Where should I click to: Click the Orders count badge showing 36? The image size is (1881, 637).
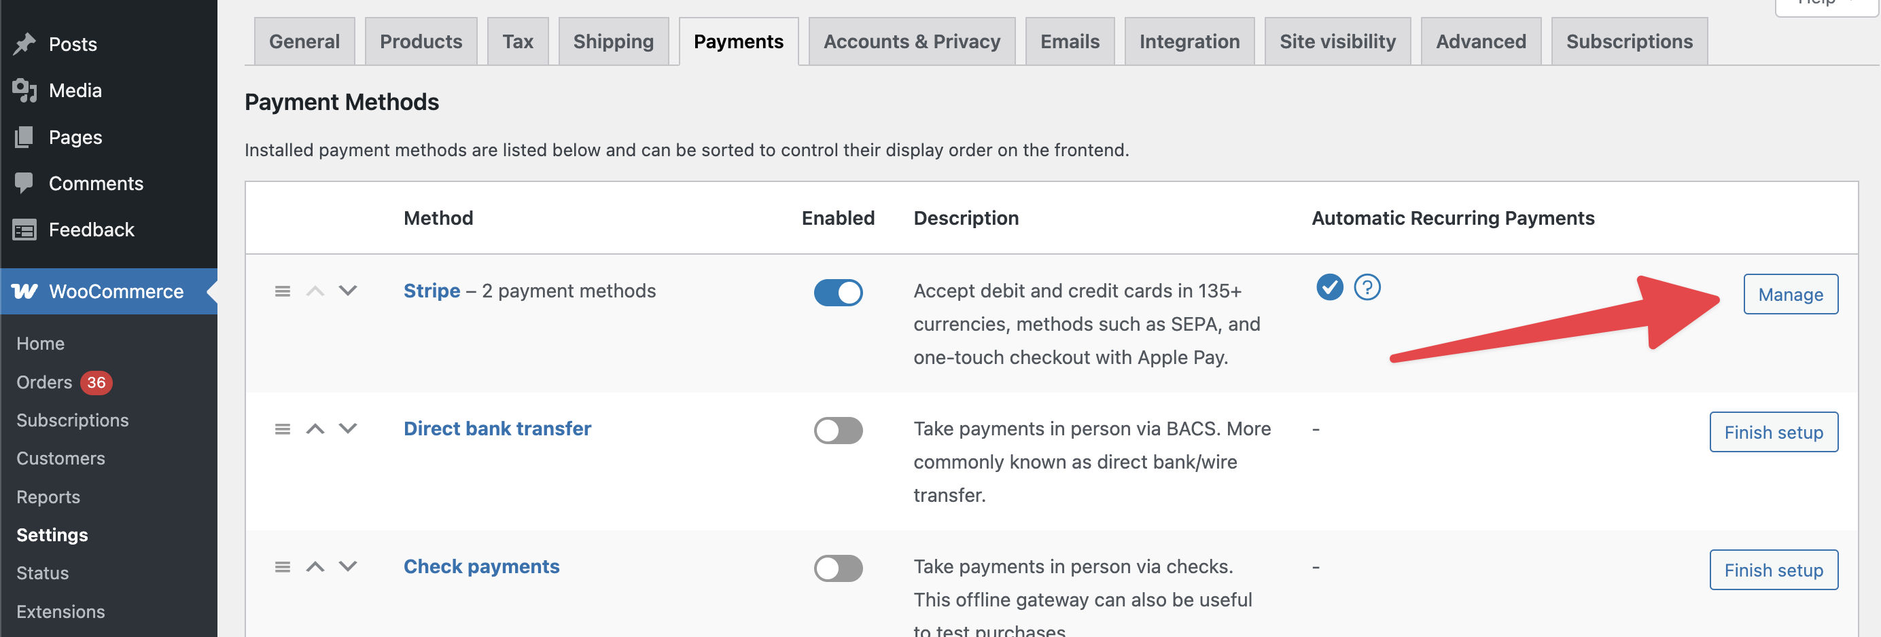96,382
